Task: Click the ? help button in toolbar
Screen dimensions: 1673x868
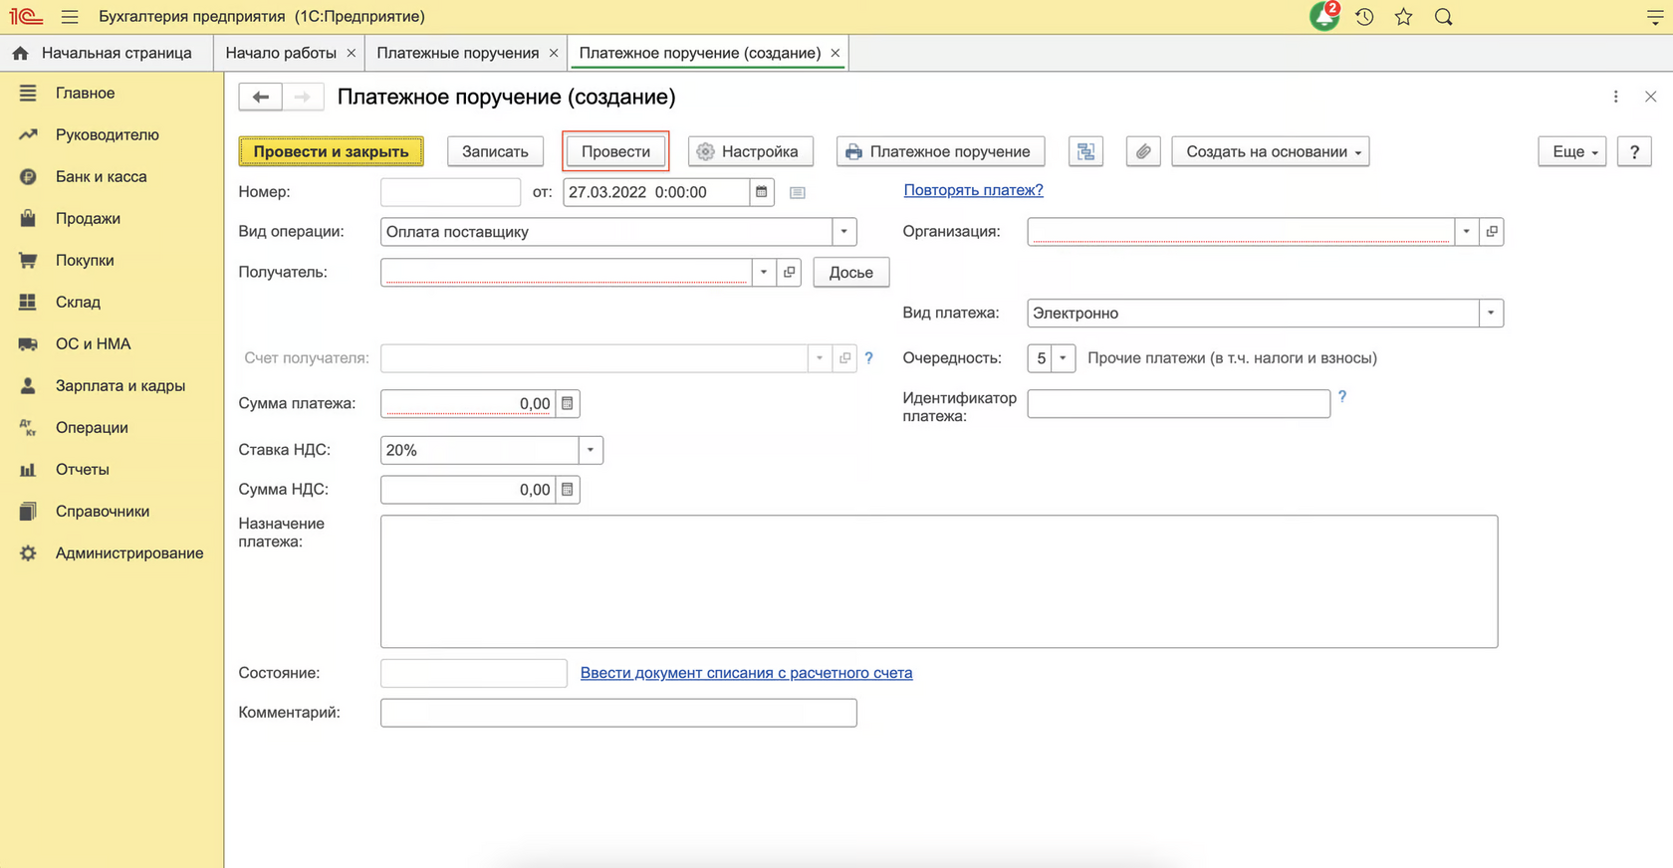Action: point(1634,151)
